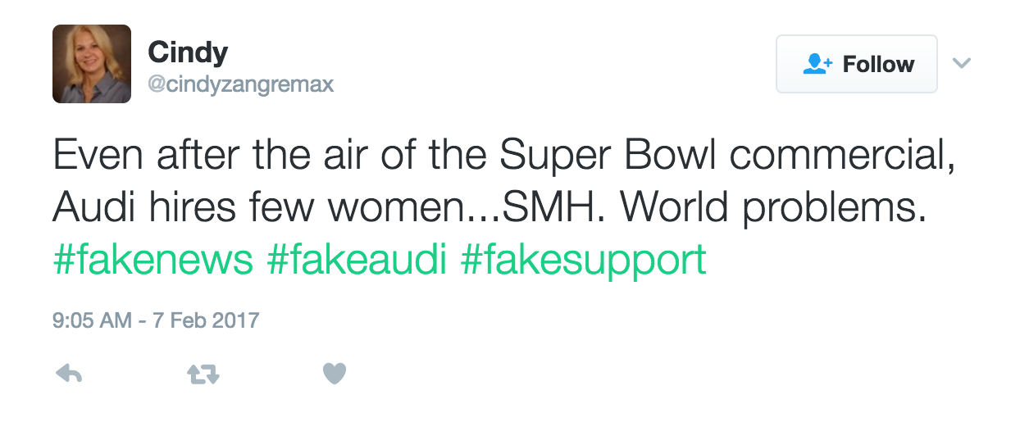The width and height of the screenshot is (1020, 431).
Task: Select the word 'Follow' on the button
Action: 878,65
